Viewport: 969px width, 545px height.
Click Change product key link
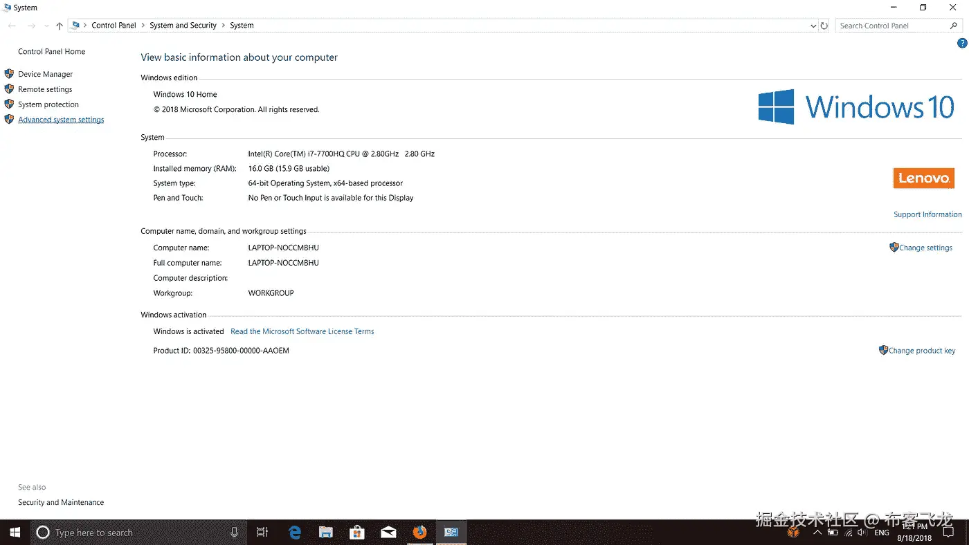pos(921,351)
